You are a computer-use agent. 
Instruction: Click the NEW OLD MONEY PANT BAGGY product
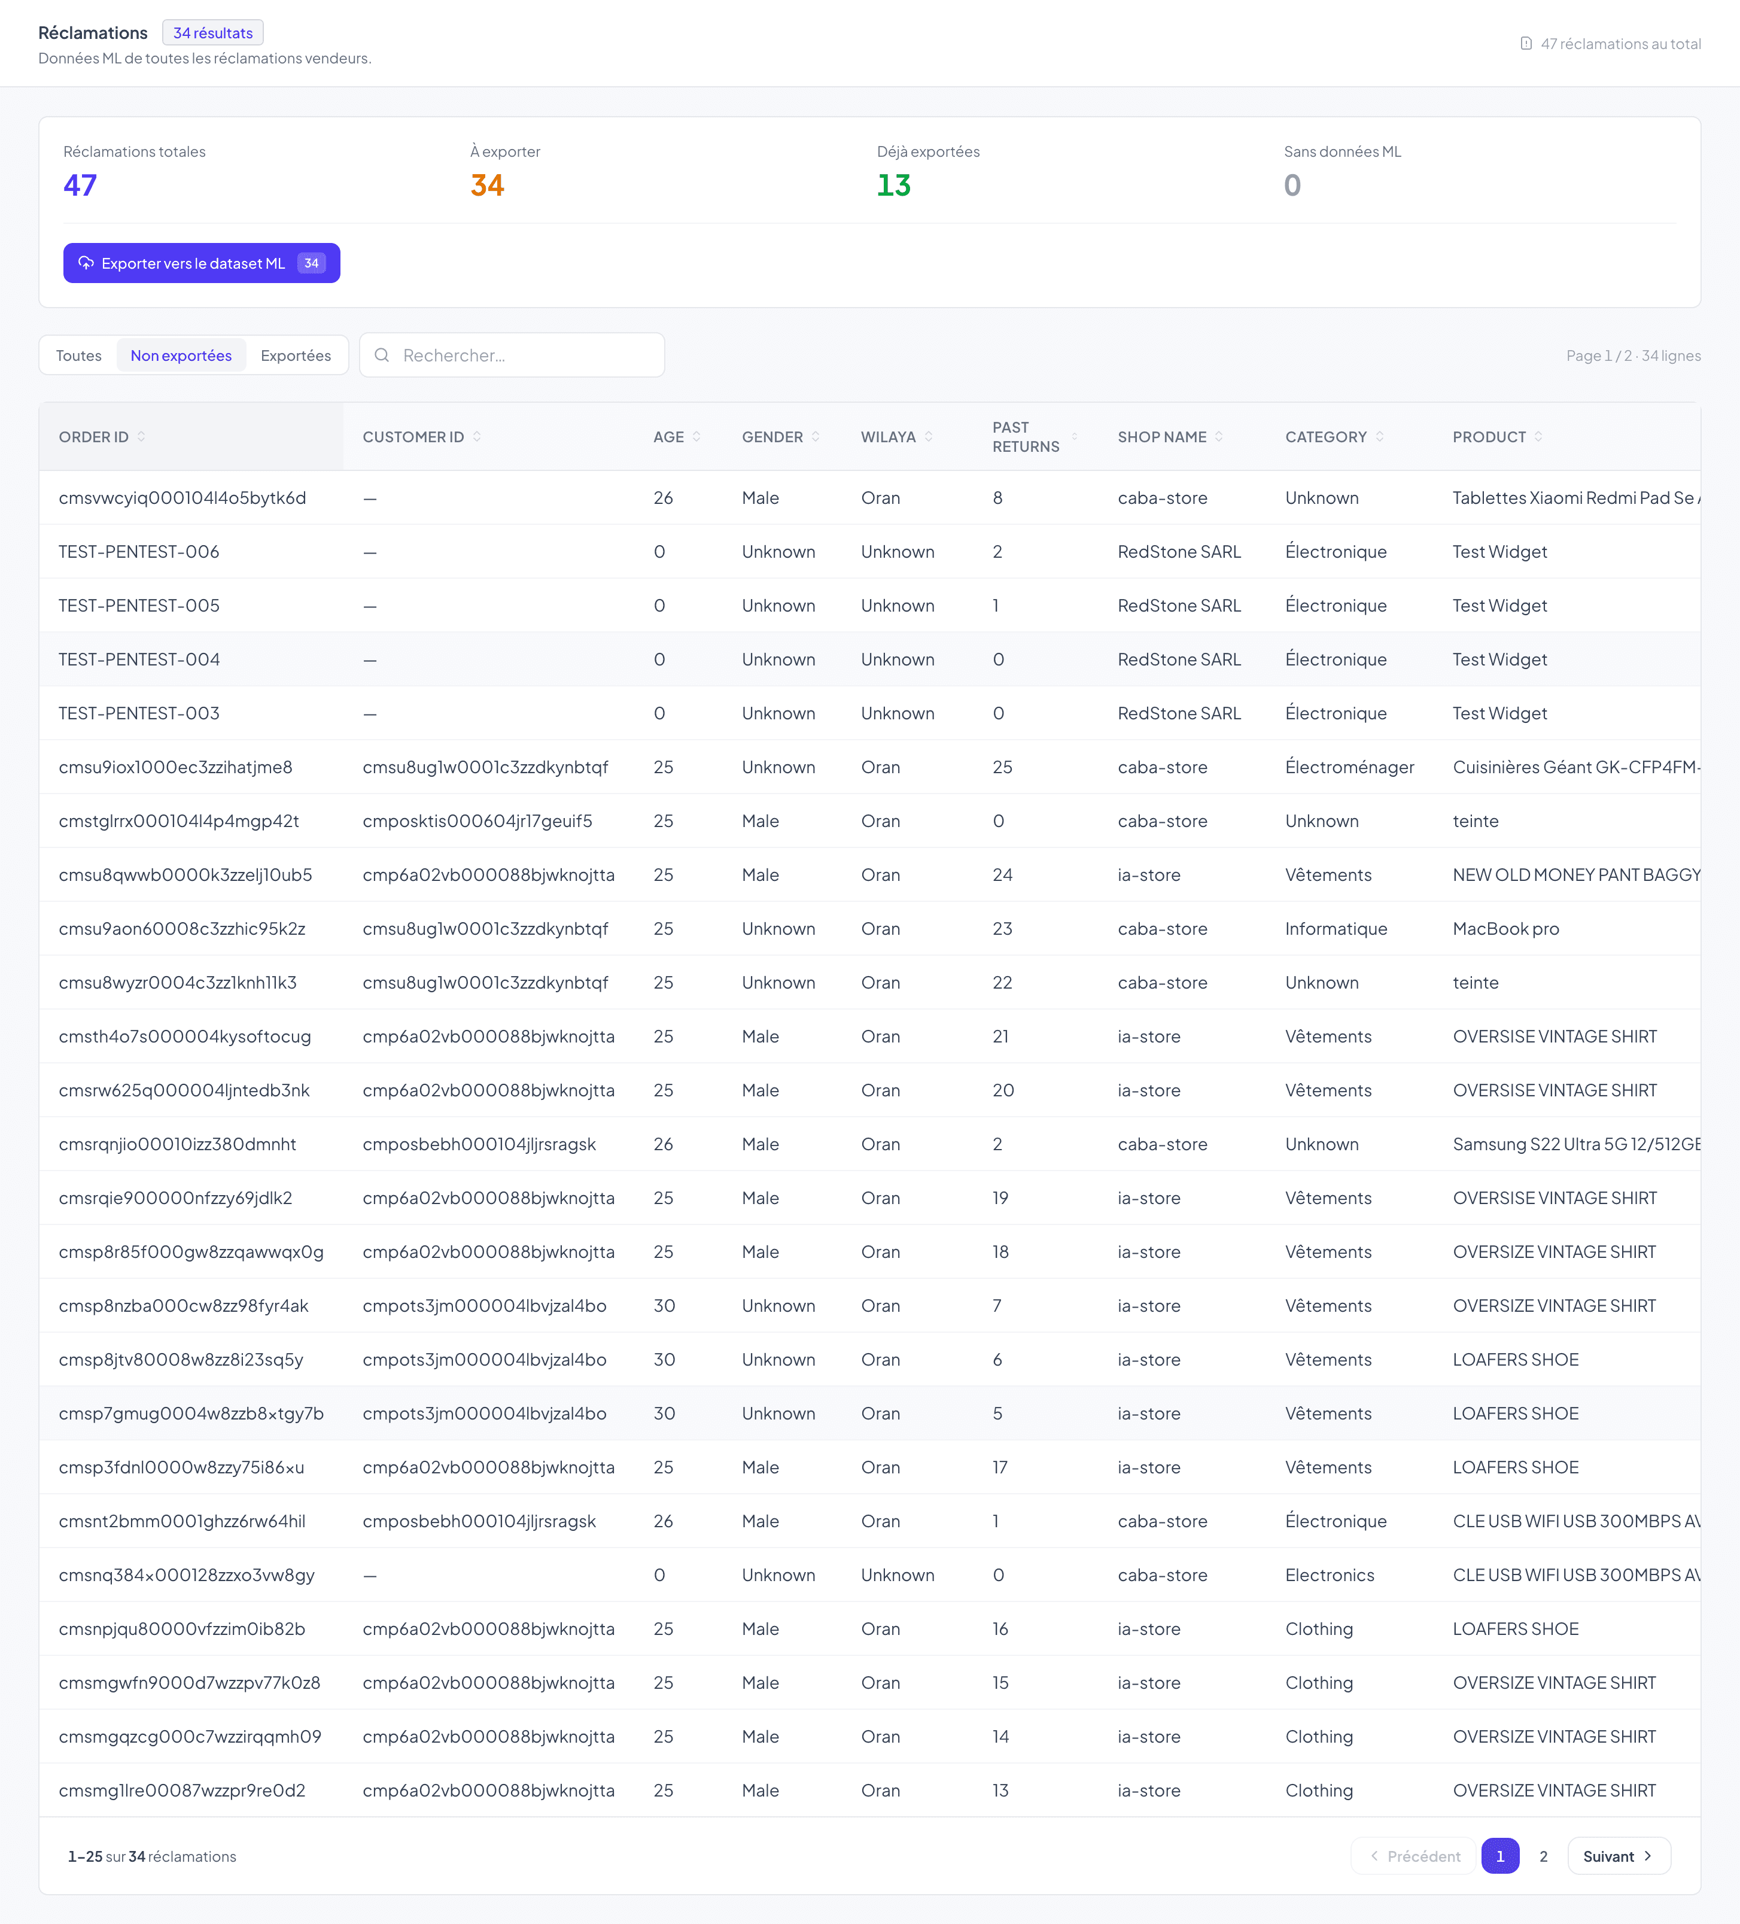(x=1577, y=874)
